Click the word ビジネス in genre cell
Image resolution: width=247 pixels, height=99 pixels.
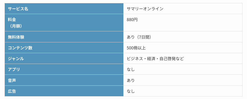tap(135, 59)
